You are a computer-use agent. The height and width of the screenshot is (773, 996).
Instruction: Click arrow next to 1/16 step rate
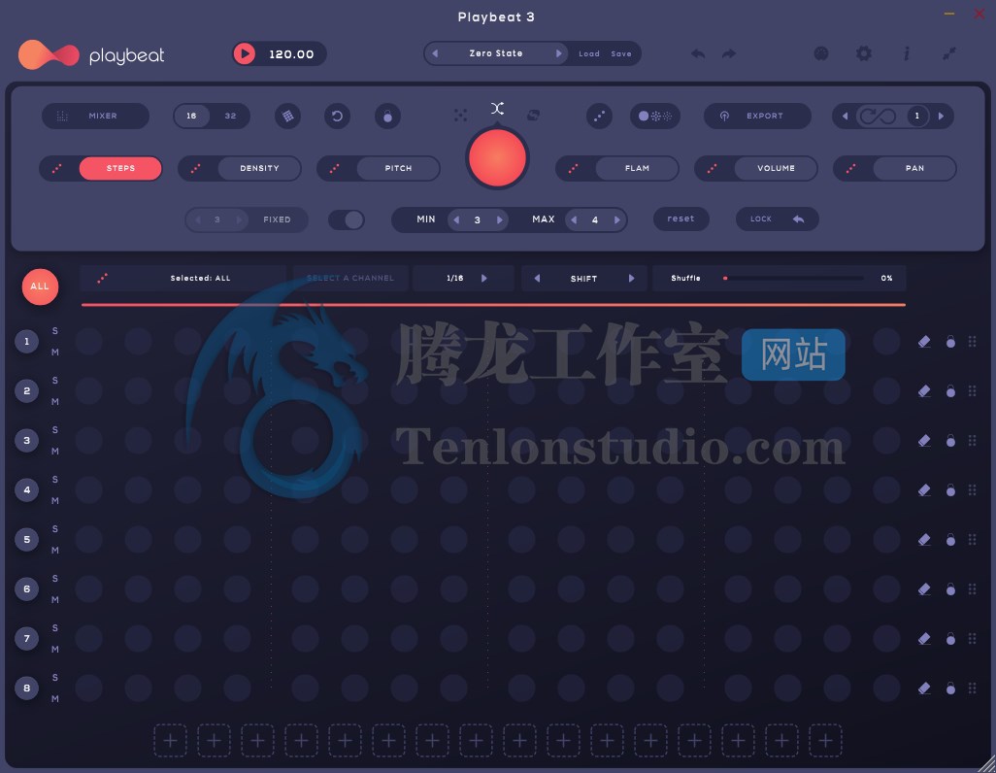484,279
